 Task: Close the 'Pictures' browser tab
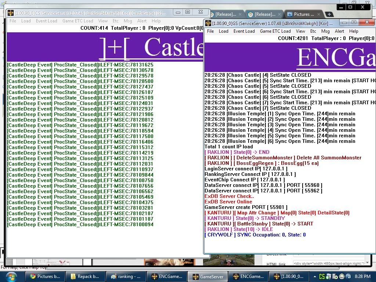coord(318,14)
